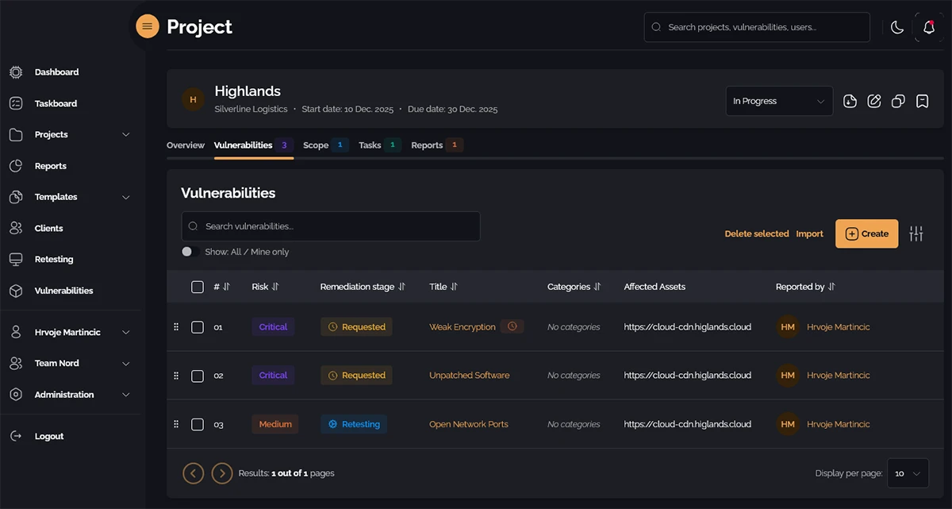Screen dimensions: 952x509
Task: Open the In Progress status dropdown
Action: click(x=779, y=101)
